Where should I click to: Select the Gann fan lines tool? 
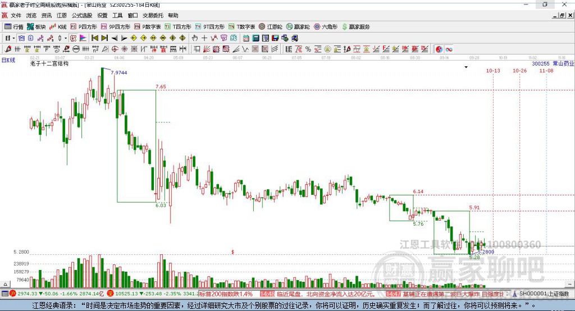[x=207, y=49]
